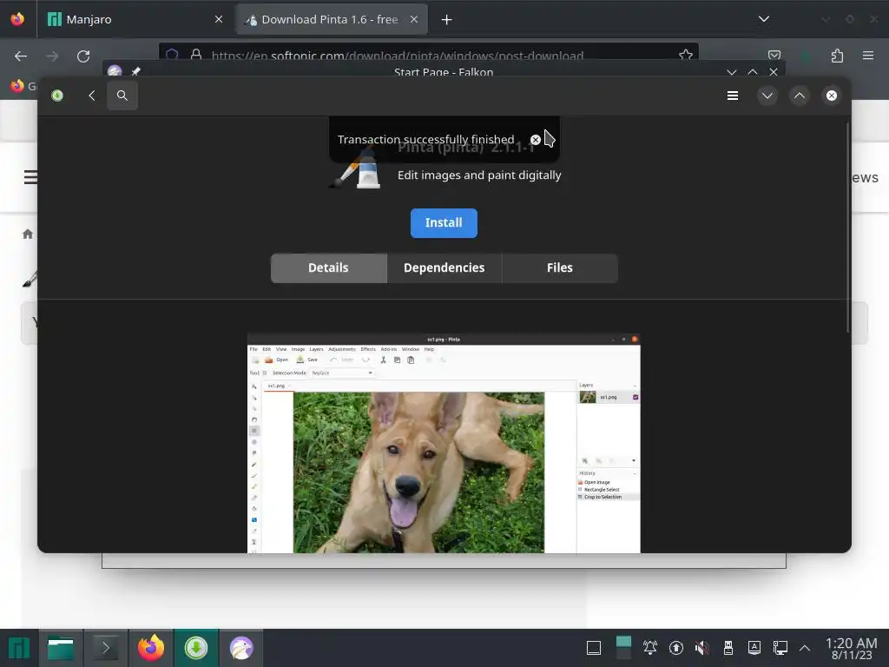889x667 pixels.
Task: Click the green package manager app icon
Action: (x=57, y=96)
